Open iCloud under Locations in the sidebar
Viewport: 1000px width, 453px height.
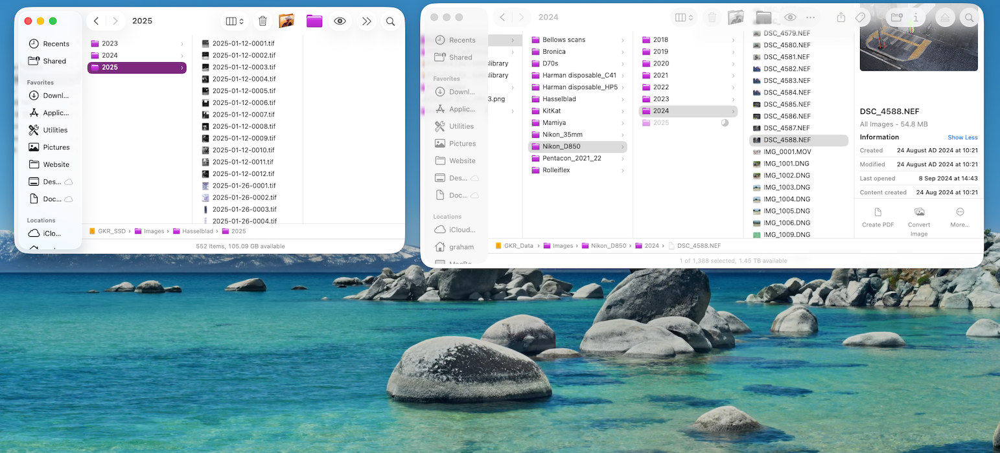(x=52, y=233)
